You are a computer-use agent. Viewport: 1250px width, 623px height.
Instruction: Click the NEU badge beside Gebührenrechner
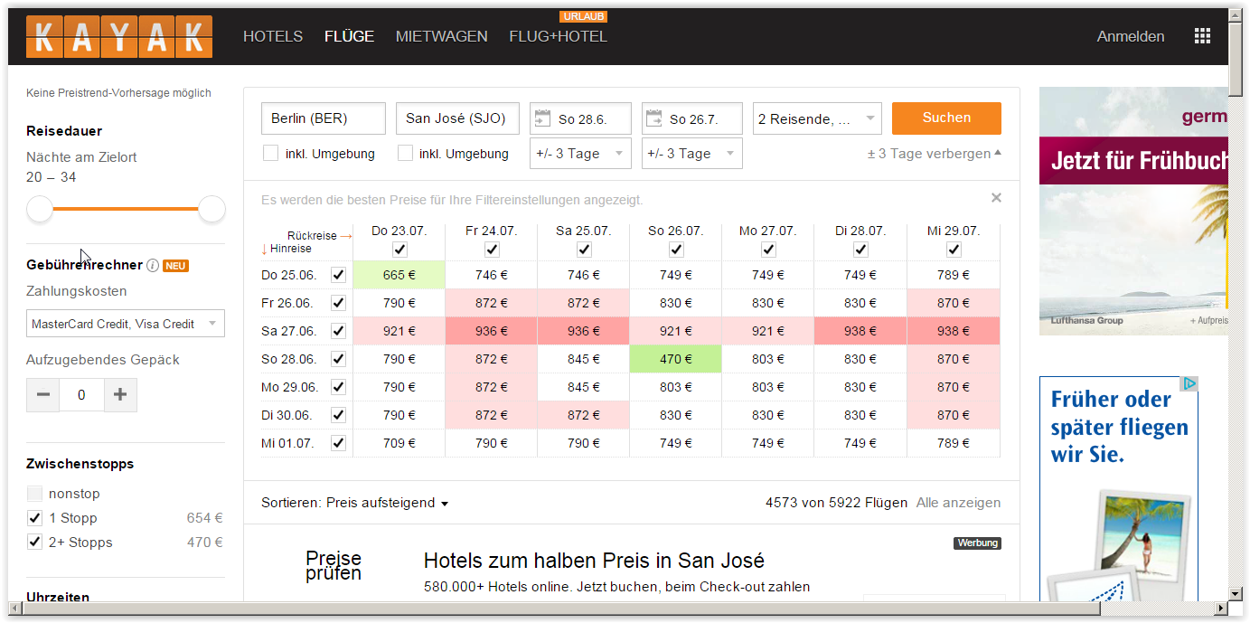coord(175,266)
